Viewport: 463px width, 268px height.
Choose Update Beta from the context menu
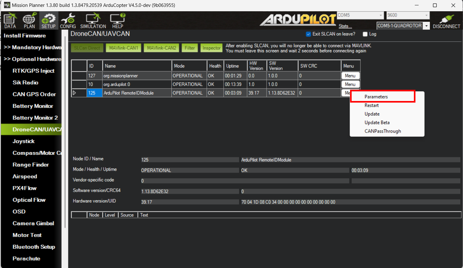tap(377, 123)
